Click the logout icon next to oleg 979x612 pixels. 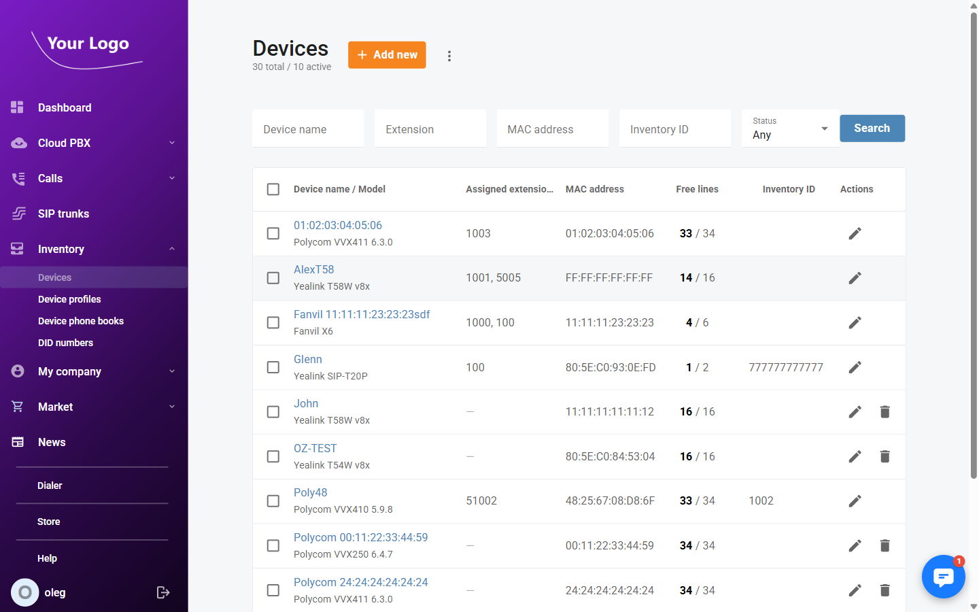163,592
